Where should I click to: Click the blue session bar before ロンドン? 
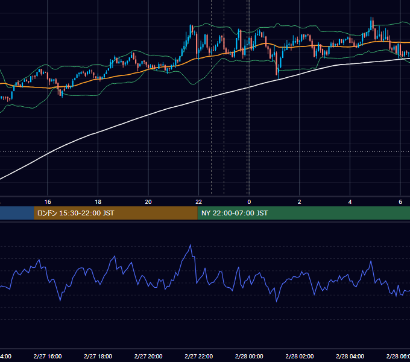click(x=17, y=213)
